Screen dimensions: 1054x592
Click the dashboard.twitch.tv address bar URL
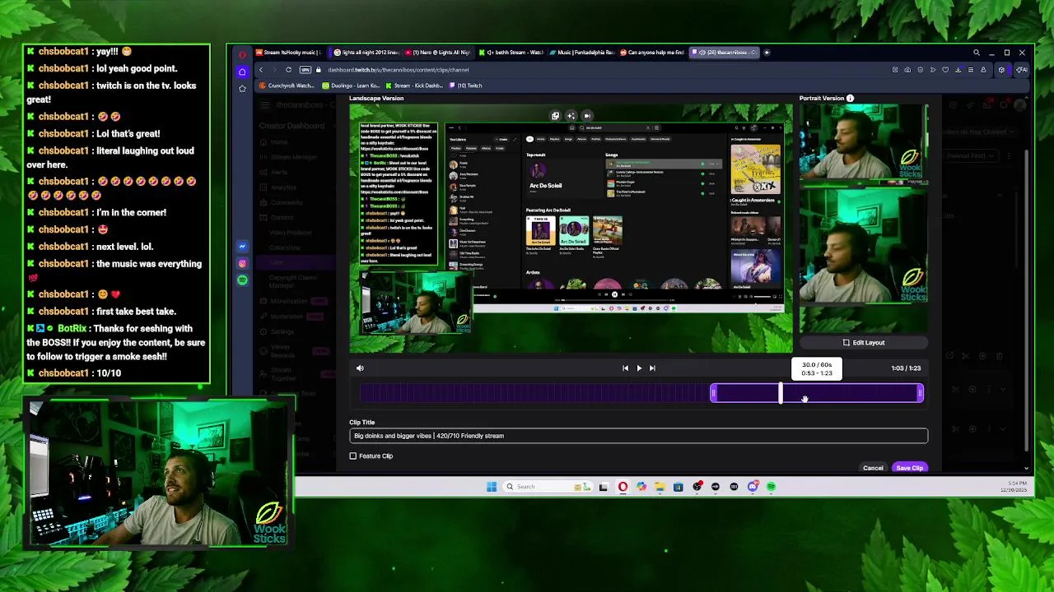point(399,70)
